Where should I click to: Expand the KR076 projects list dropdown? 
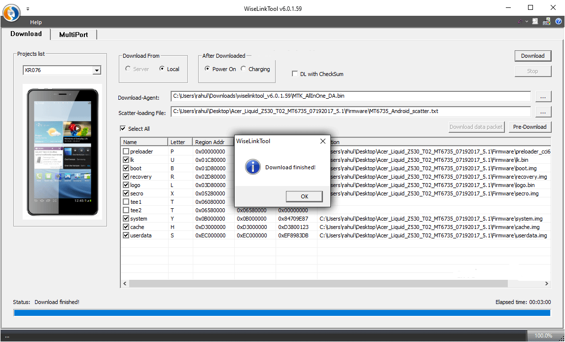(x=97, y=71)
